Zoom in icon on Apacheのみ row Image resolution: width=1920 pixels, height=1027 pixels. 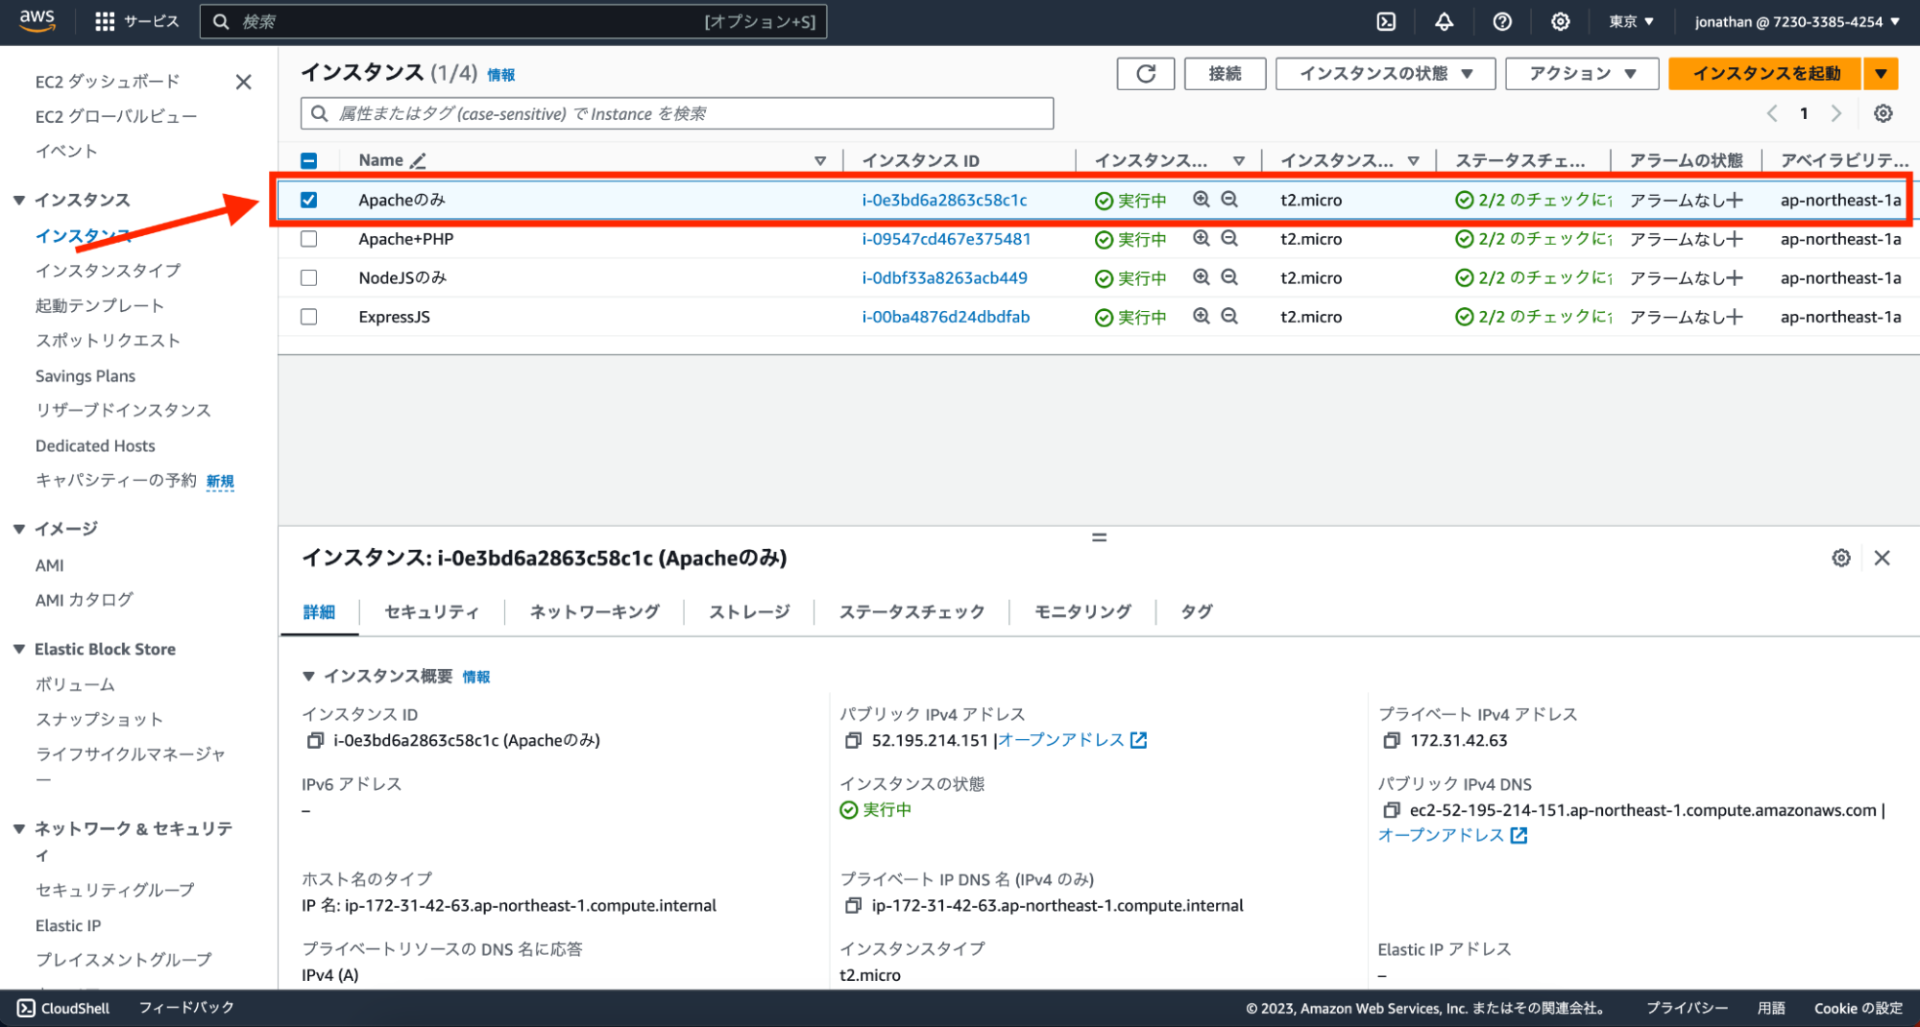[x=1201, y=200]
